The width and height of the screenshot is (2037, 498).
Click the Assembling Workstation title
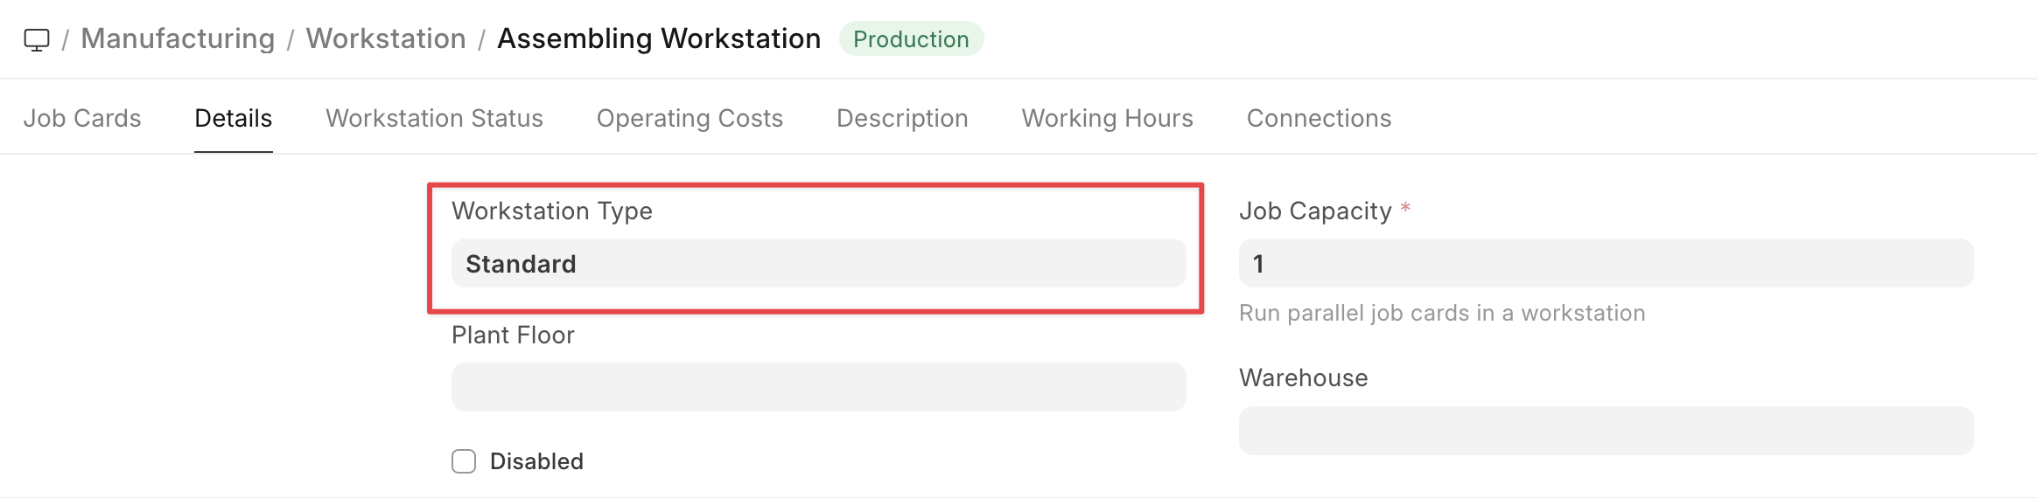pyautogui.click(x=659, y=38)
